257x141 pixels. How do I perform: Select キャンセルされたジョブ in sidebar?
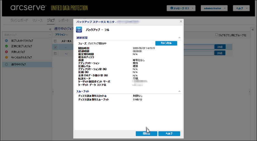click(21, 57)
